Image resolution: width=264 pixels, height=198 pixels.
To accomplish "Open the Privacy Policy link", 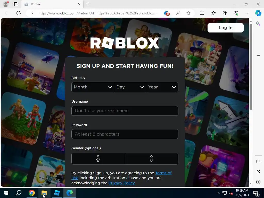I will coord(122,183).
